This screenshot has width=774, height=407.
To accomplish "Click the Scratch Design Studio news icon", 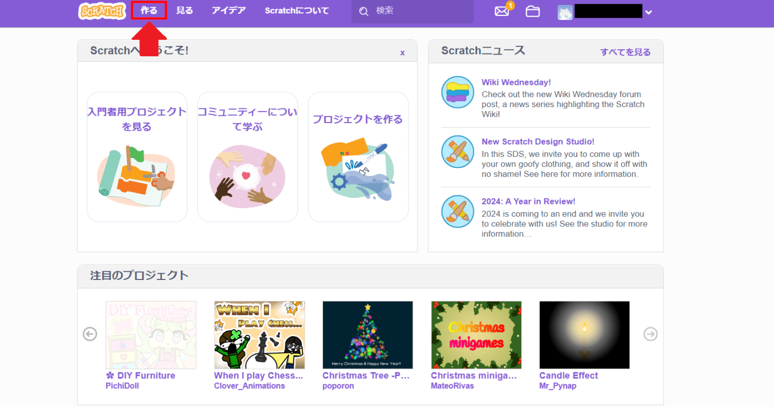I will coord(458,152).
